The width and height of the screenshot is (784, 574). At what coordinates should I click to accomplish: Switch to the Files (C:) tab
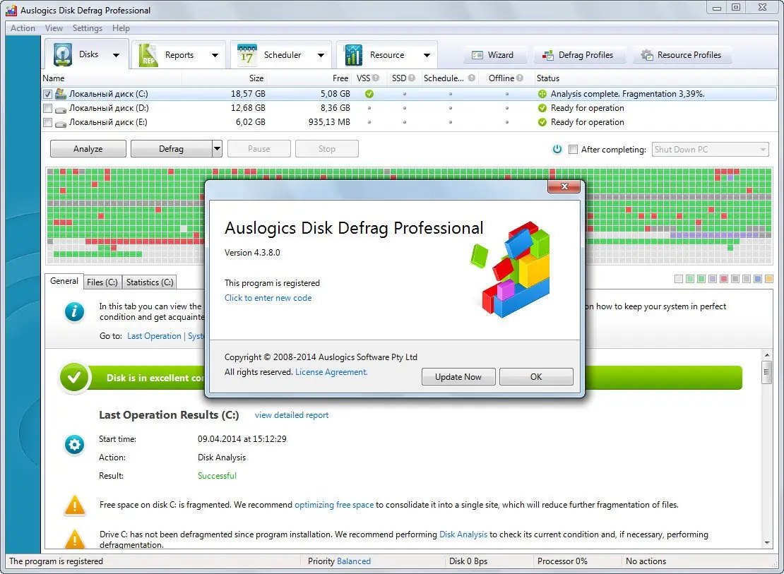coord(102,282)
